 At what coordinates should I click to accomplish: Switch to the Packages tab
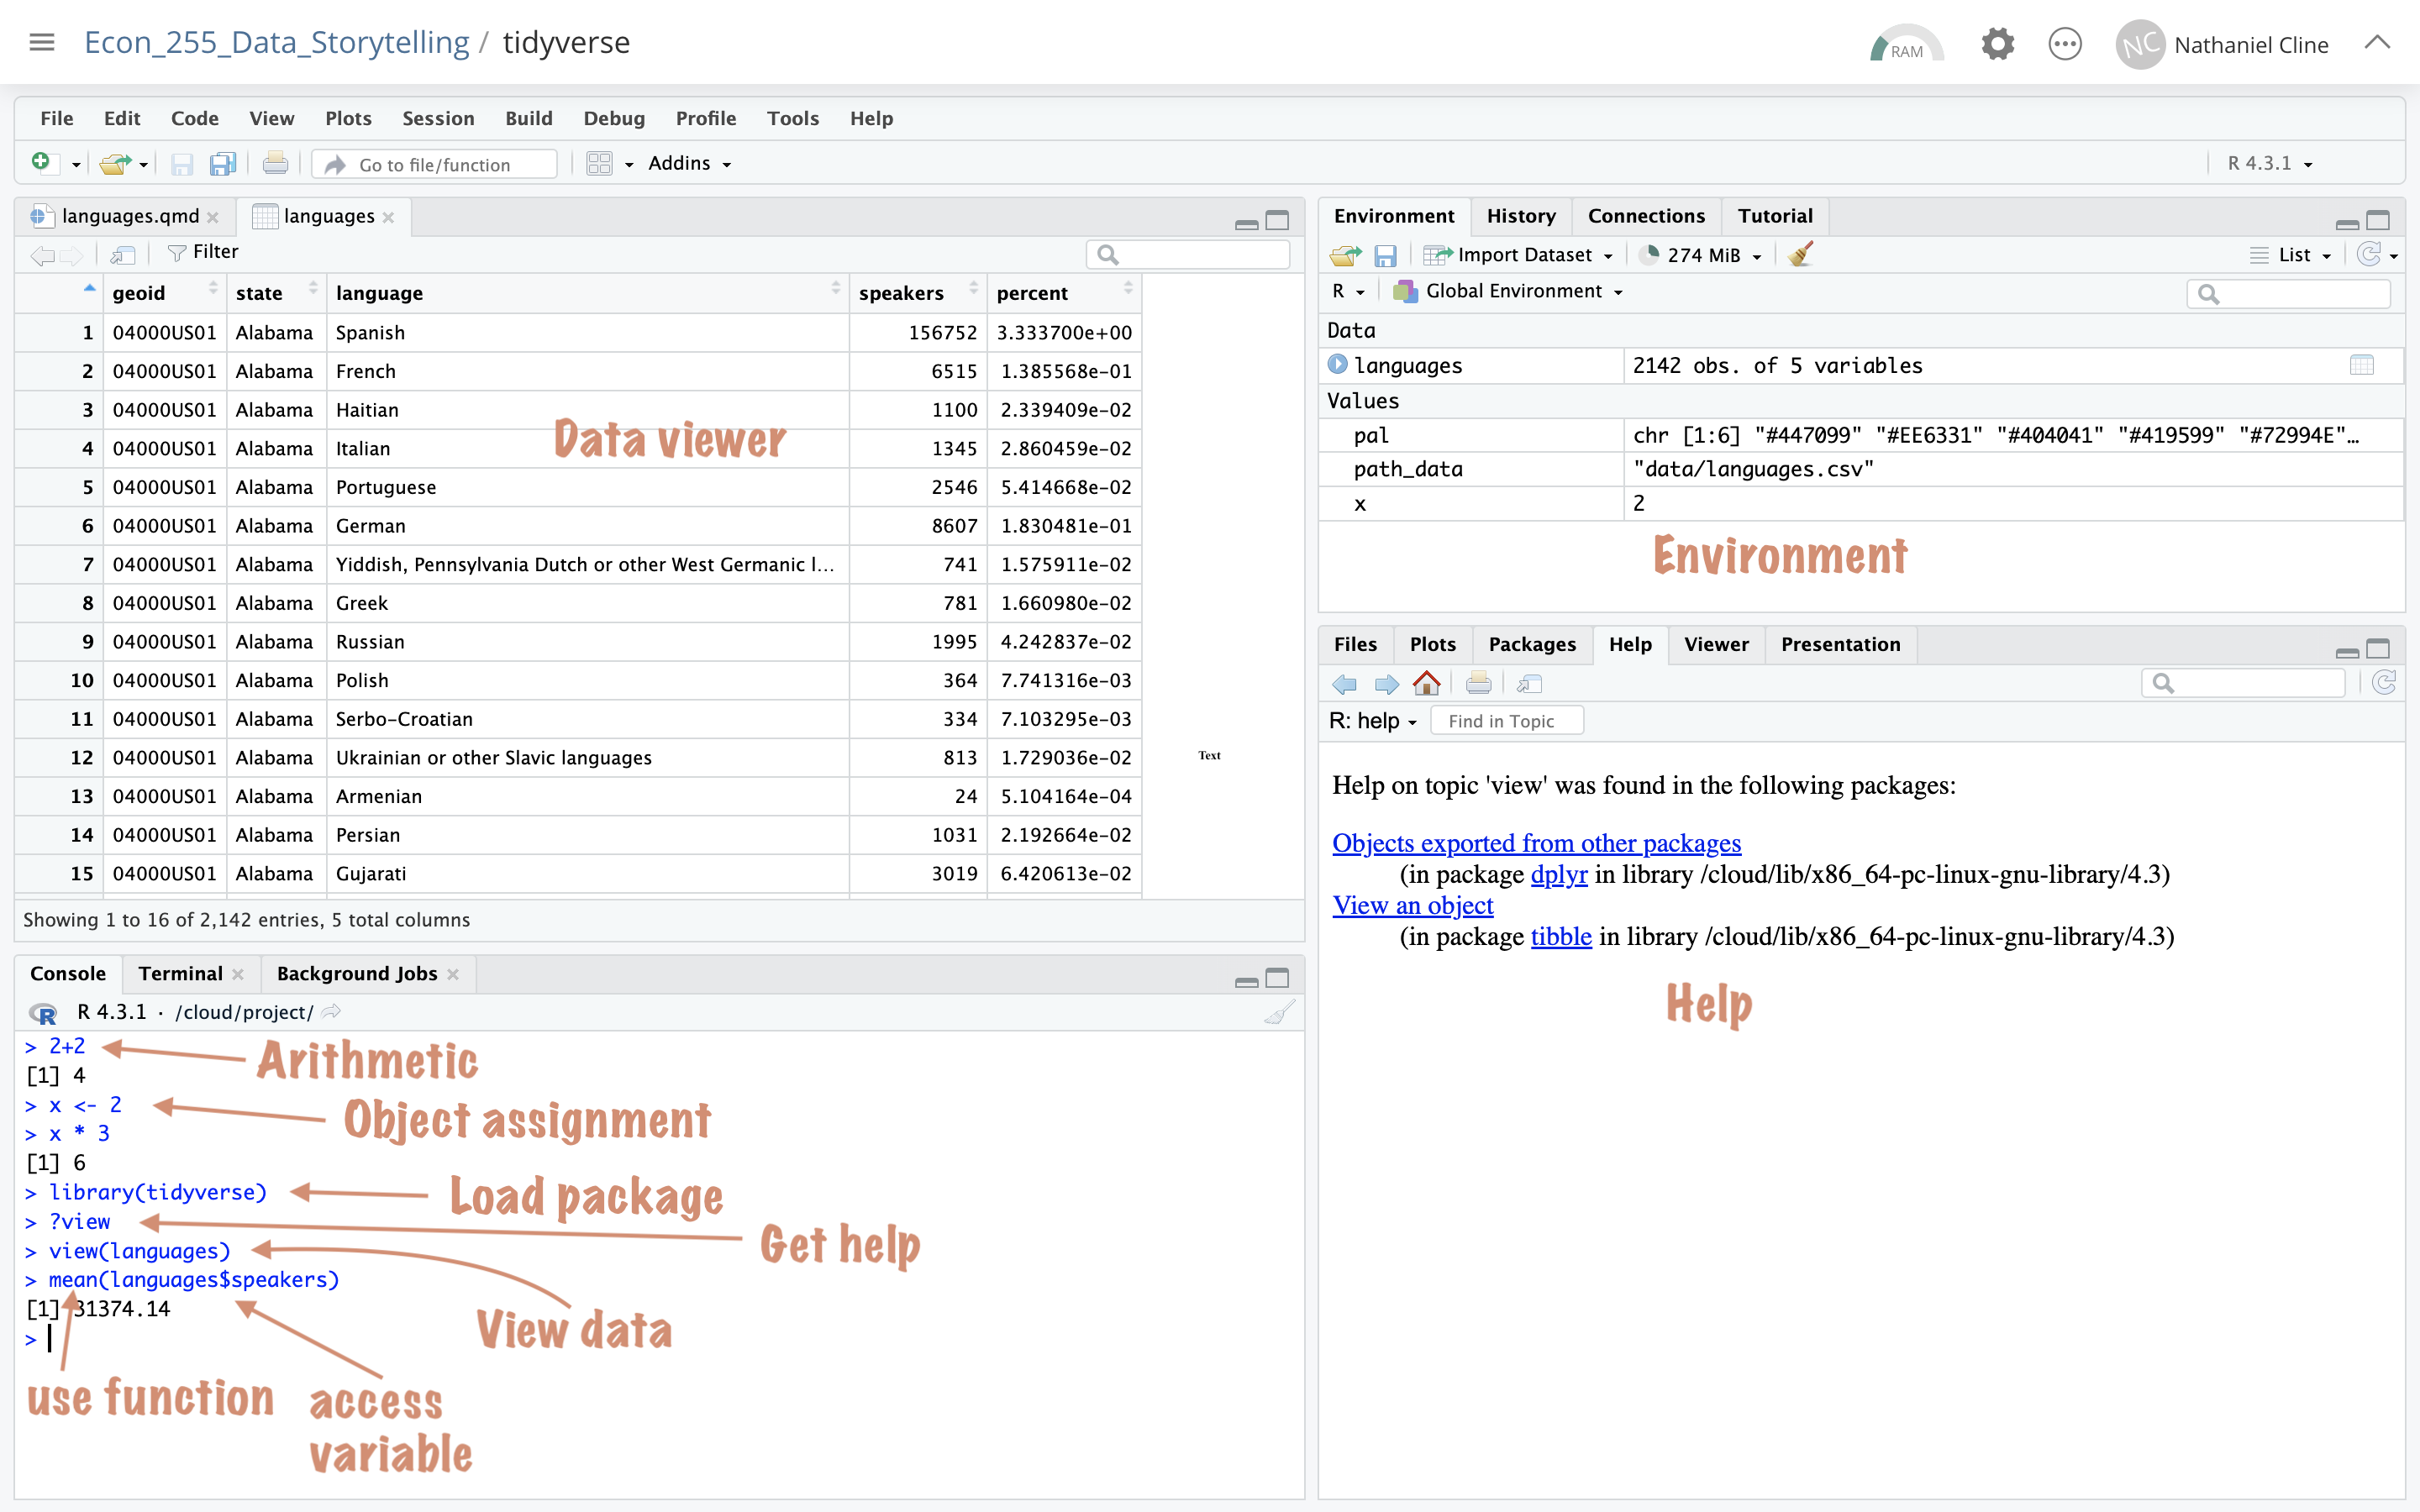click(x=1531, y=644)
